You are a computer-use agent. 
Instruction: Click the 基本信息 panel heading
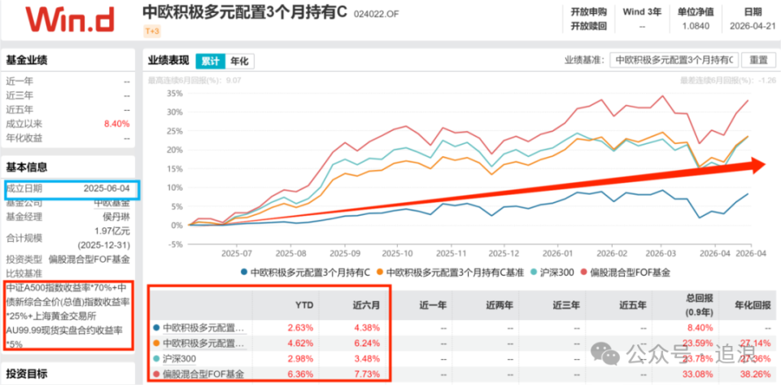tap(26, 168)
